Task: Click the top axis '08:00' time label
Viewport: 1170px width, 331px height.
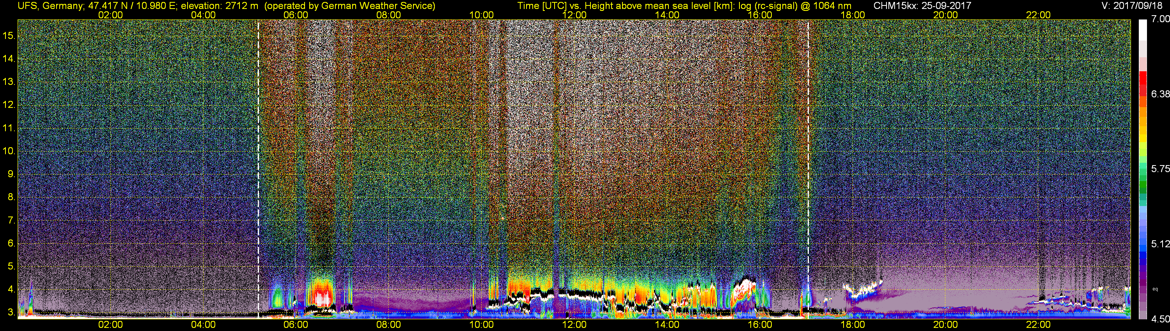Action: click(x=389, y=15)
